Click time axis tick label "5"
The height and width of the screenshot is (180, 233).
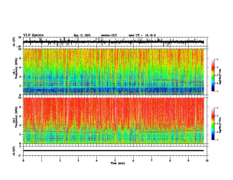click(x=115, y=161)
